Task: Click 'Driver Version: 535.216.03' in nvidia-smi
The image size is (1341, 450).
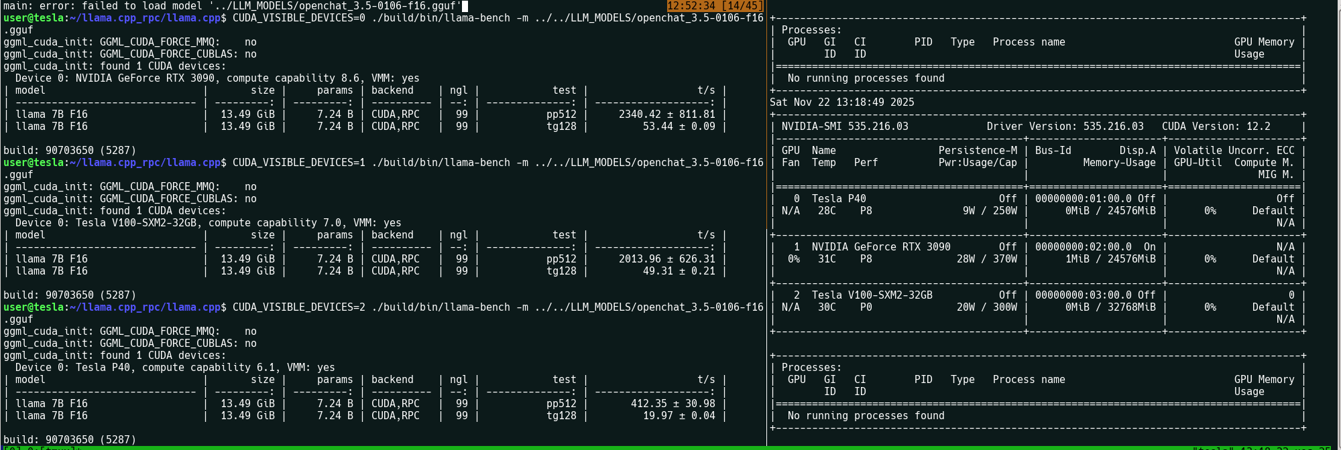Action: (x=1065, y=127)
